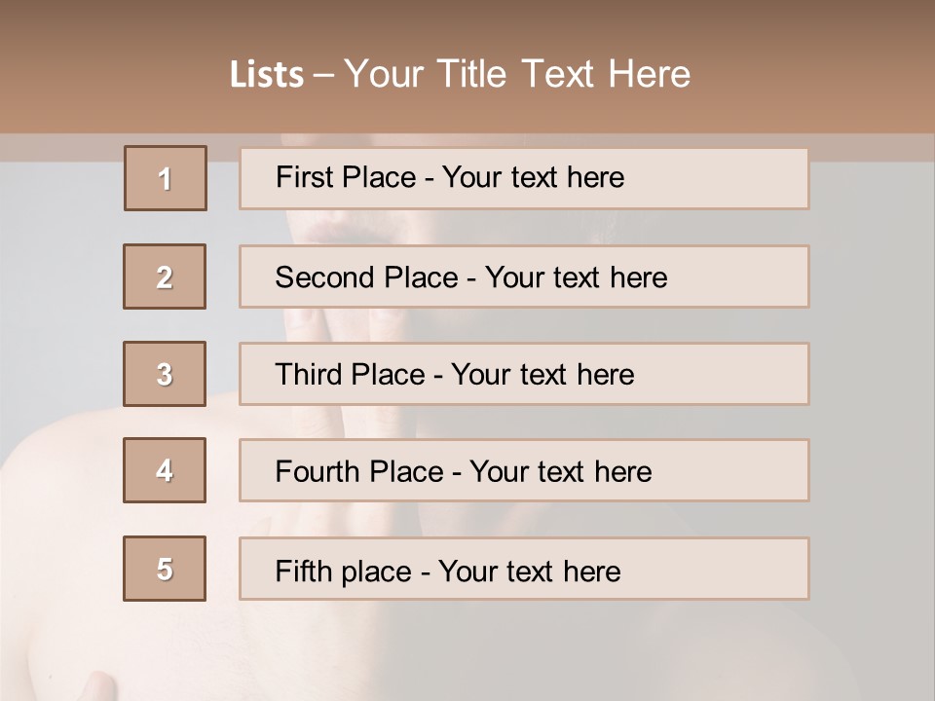This screenshot has width=935, height=701.
Task: Click "Your text here" in the Third Place bar
Action: (x=542, y=375)
